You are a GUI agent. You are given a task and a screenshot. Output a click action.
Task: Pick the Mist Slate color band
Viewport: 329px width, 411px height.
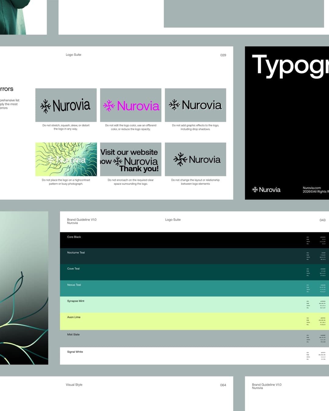click(x=194, y=339)
